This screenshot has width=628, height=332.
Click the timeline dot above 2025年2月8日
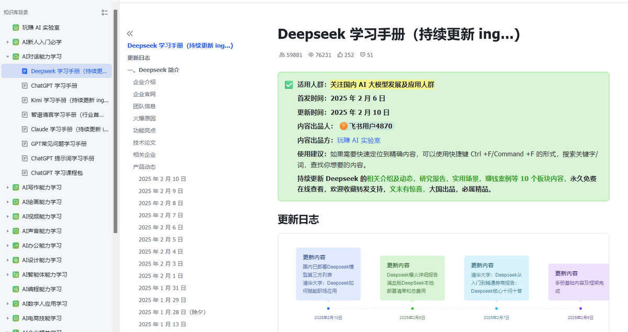coord(412,308)
